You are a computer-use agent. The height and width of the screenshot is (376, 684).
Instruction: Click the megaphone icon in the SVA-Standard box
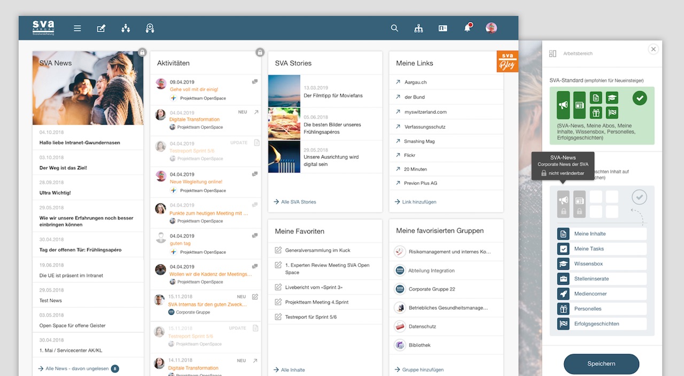pyautogui.click(x=563, y=105)
